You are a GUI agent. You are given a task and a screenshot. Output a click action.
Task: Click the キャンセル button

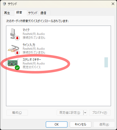coord(81,124)
